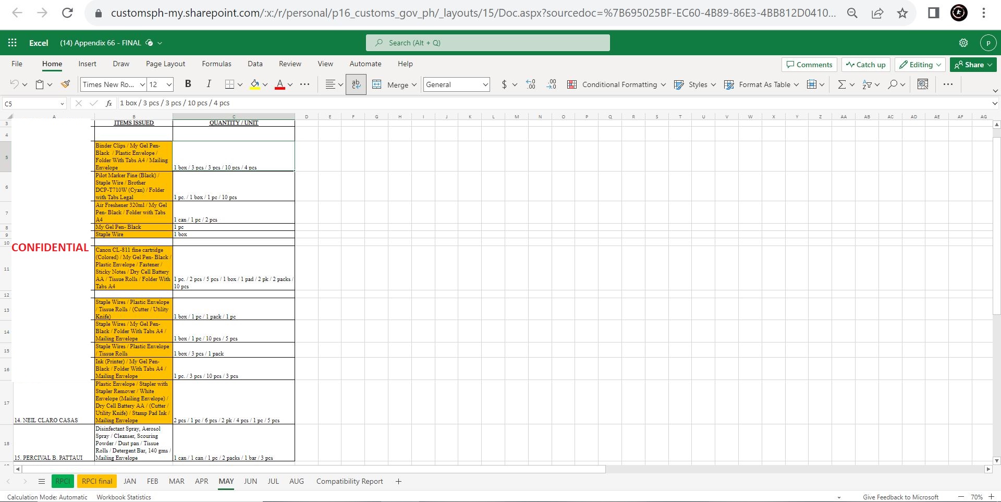The image size is (1001, 502).
Task: Open the browser side panel icon
Action: pyautogui.click(x=933, y=13)
